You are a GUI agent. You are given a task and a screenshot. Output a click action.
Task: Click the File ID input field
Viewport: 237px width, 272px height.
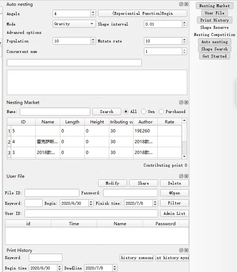pos(52,193)
